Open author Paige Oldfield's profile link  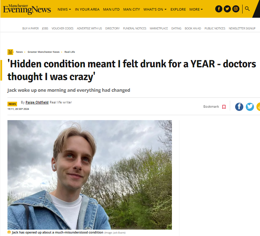tap(37, 102)
